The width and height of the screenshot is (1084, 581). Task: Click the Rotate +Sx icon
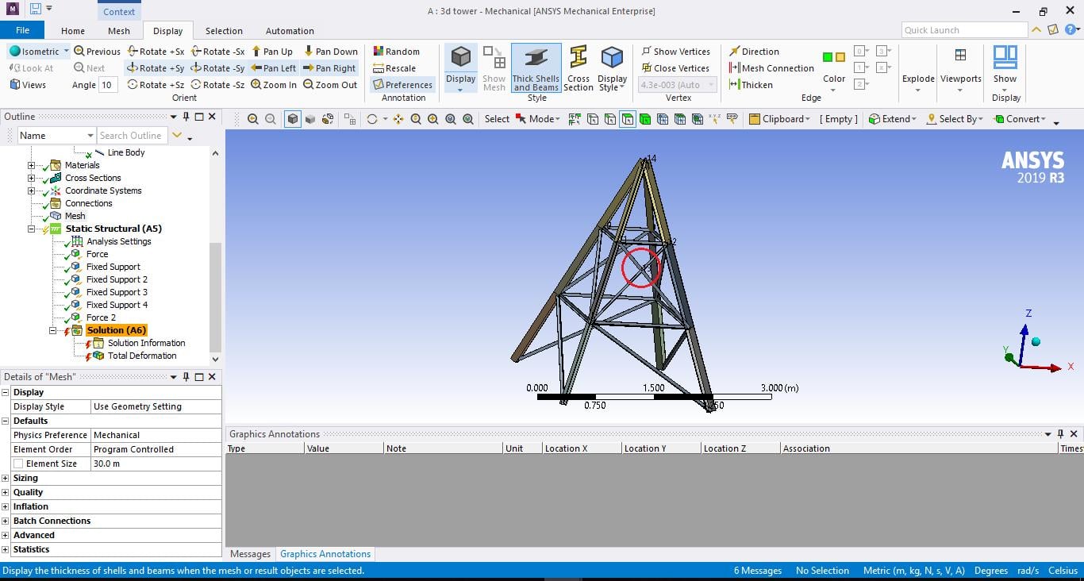(x=156, y=52)
